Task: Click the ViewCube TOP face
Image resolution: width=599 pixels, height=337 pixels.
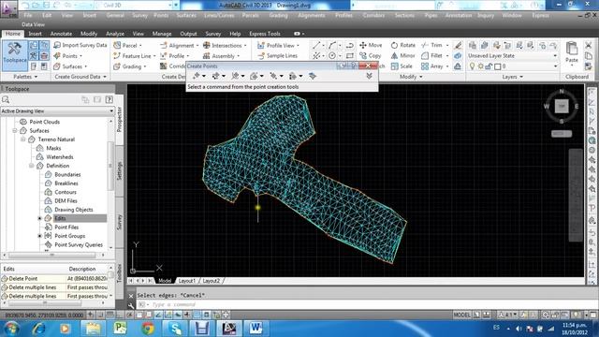Action: (x=562, y=106)
